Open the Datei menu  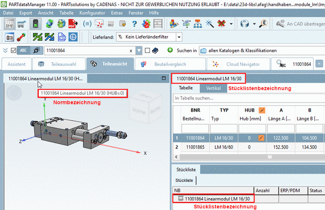[8, 13]
